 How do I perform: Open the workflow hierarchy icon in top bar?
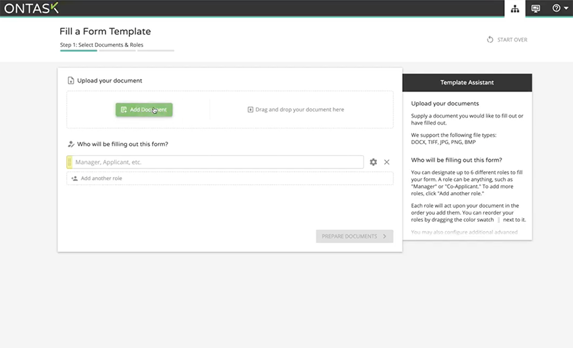[515, 9]
